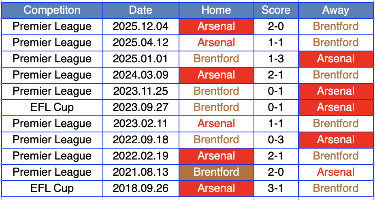Screen dimensions: 375x200
Task: Select the Home column header
Action: (216, 10)
